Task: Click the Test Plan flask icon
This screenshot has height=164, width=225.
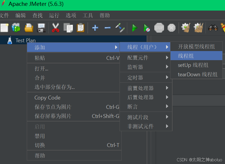Action: point(10,40)
